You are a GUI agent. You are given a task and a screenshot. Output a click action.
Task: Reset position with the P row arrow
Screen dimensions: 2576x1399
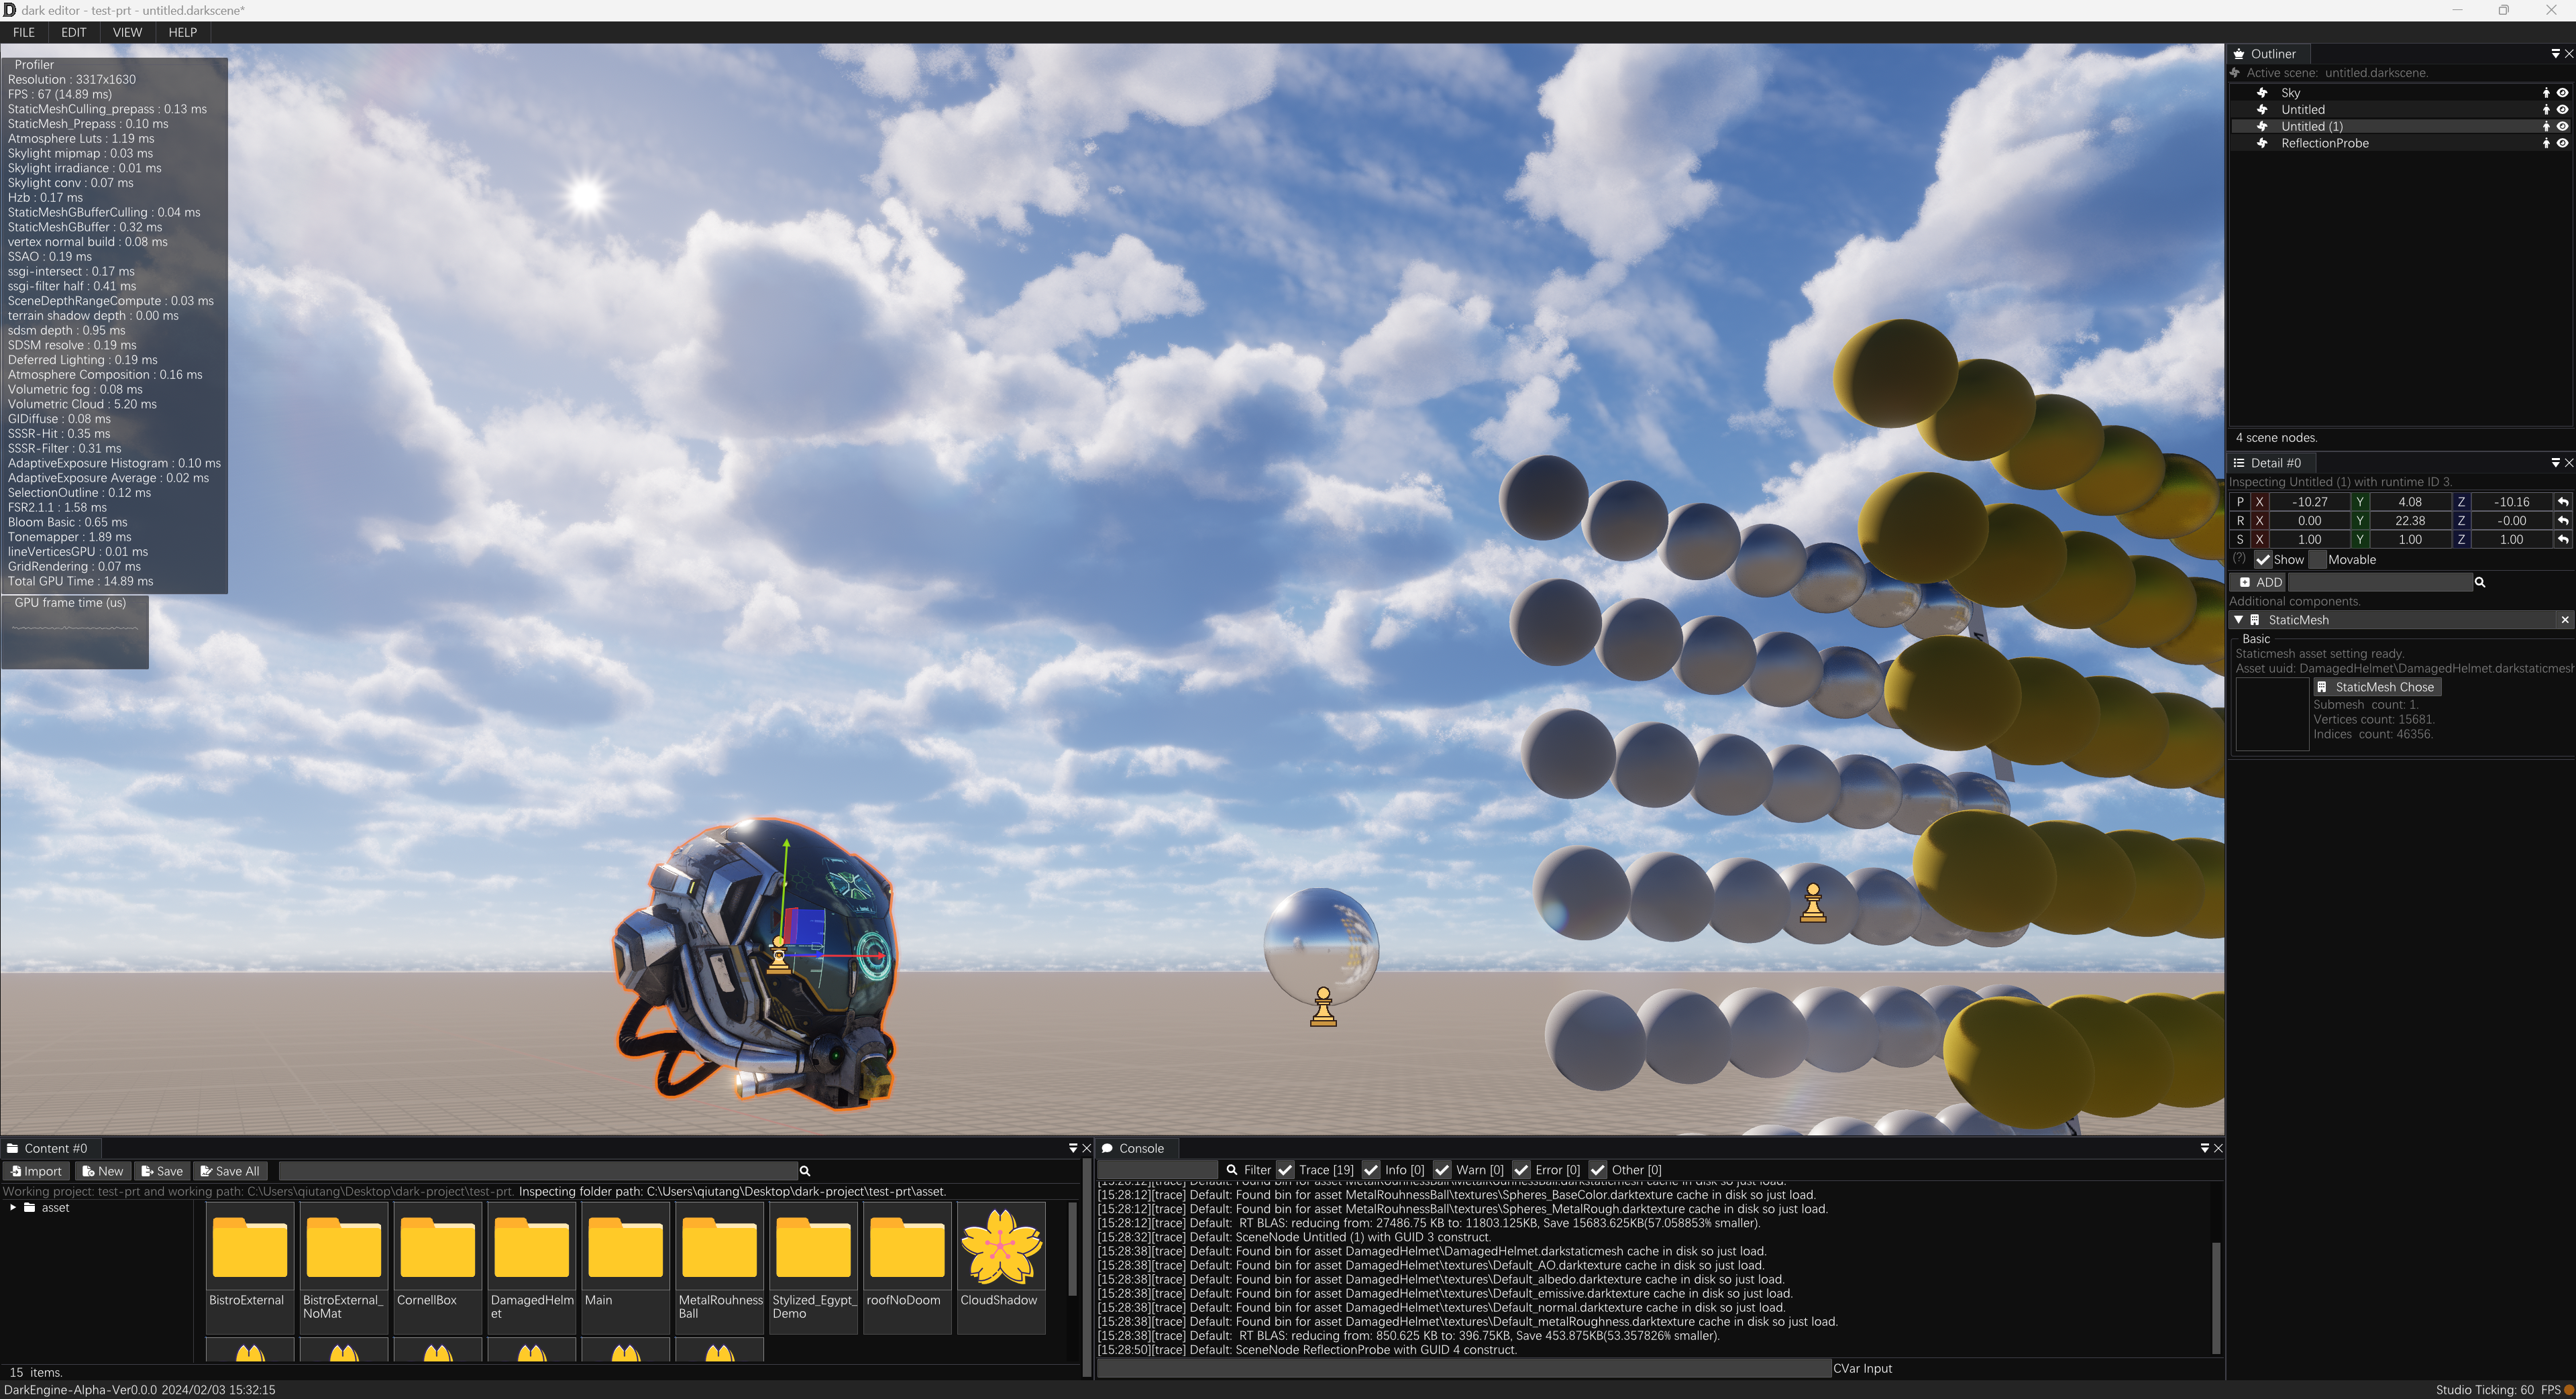pos(2563,502)
